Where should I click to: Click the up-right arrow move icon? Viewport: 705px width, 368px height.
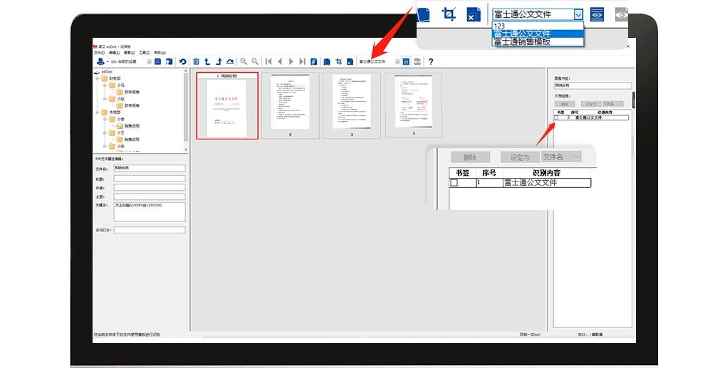pos(219,61)
